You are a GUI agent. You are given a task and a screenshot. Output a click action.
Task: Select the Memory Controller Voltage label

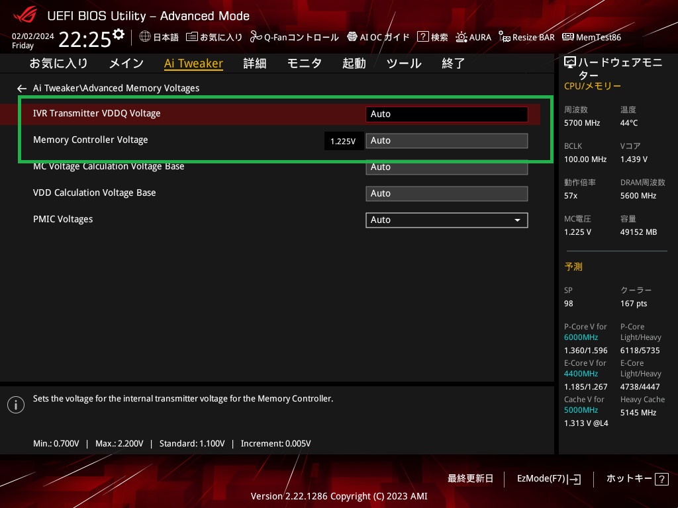click(x=90, y=140)
